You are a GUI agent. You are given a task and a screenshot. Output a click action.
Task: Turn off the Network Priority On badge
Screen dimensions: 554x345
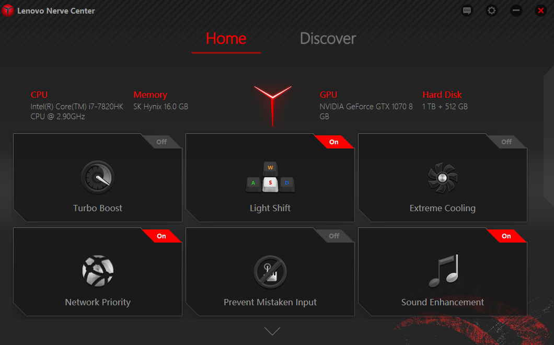coord(161,236)
